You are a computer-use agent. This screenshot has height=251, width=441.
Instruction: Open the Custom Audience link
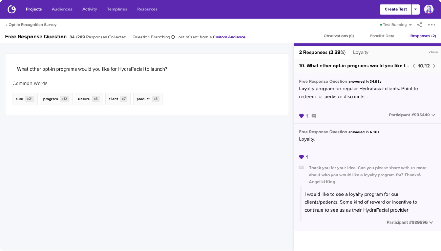[x=229, y=37]
